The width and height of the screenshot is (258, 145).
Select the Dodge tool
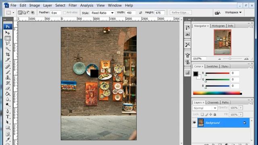[8, 105]
